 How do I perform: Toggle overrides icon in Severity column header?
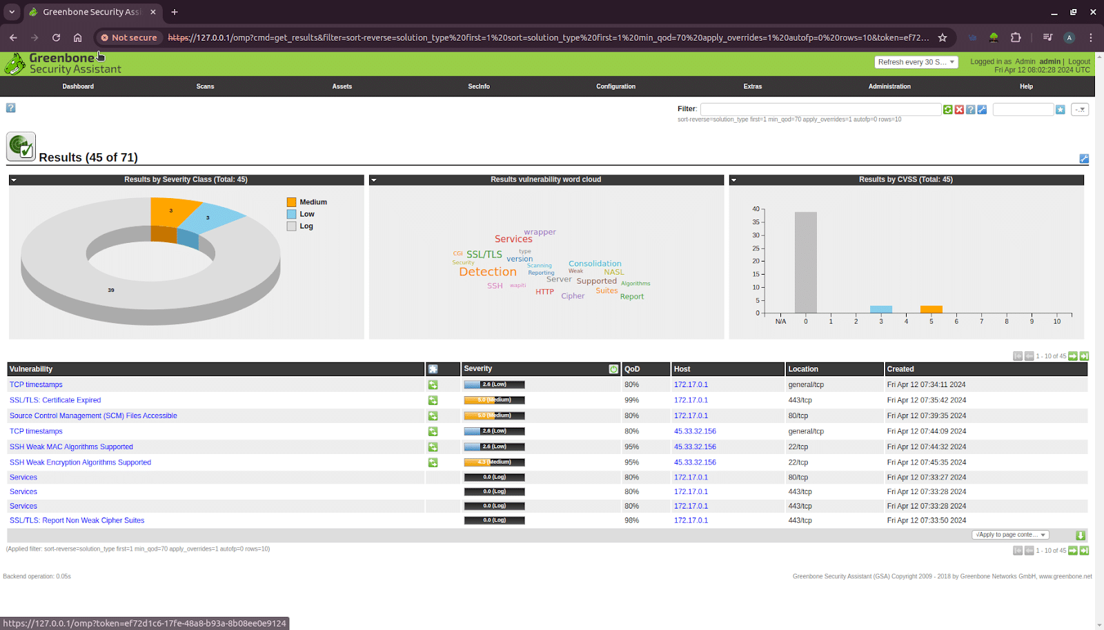coord(613,369)
